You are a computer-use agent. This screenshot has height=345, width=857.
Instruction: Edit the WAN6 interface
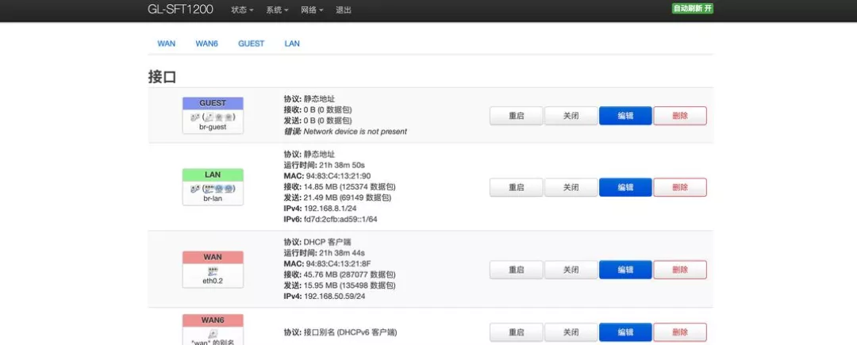[625, 332]
